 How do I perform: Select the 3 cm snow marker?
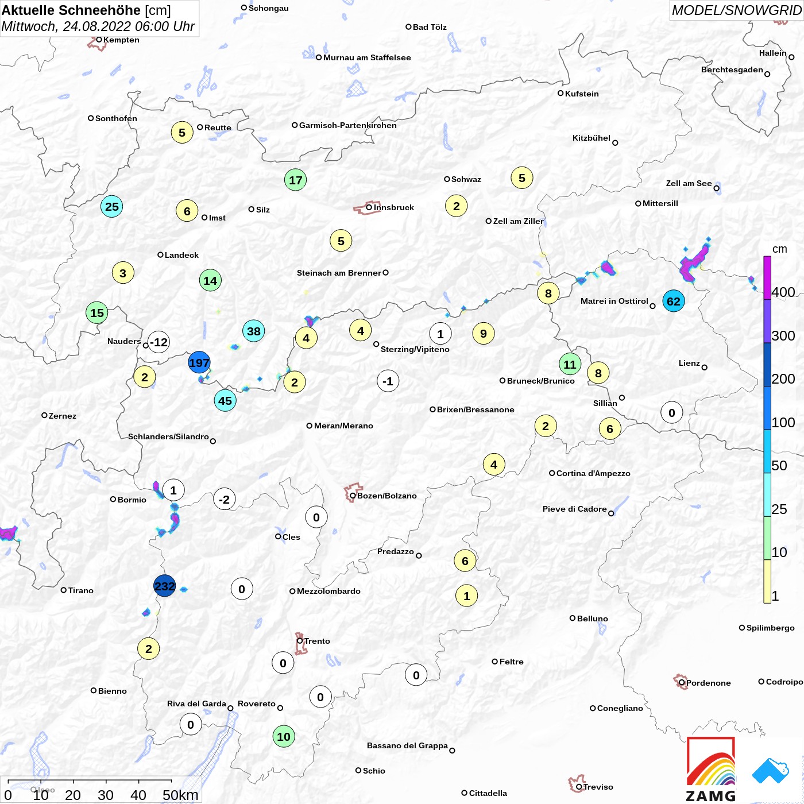tap(123, 273)
